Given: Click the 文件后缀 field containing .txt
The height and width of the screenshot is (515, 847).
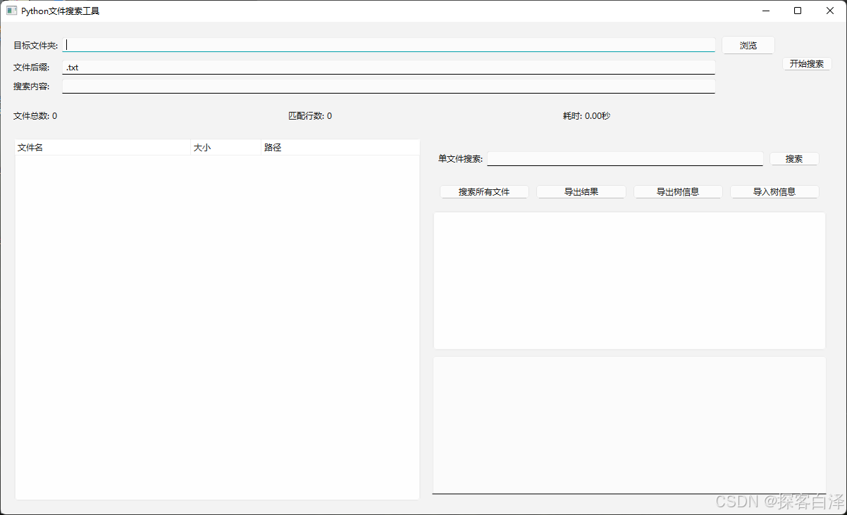Looking at the screenshot, I should (x=388, y=67).
